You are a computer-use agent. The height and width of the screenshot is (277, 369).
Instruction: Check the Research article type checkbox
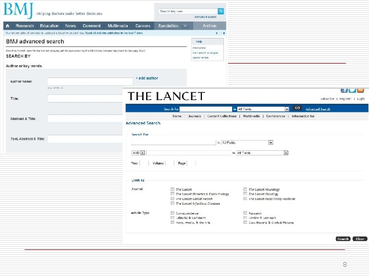[245, 213]
